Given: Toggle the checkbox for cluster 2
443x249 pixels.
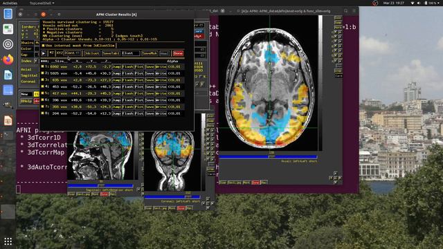Looking at the screenshot, I should [43, 73].
